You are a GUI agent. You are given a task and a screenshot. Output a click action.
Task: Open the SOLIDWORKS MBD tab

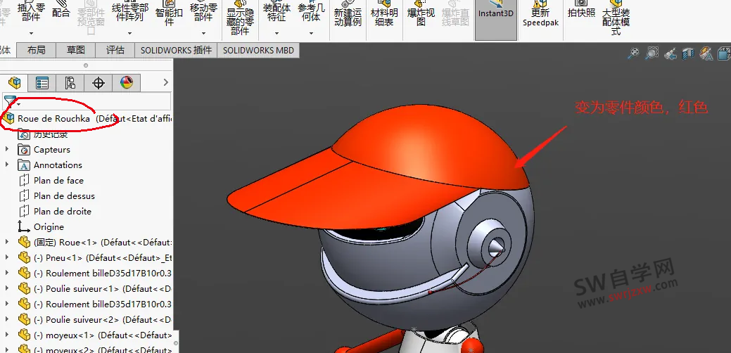point(258,51)
